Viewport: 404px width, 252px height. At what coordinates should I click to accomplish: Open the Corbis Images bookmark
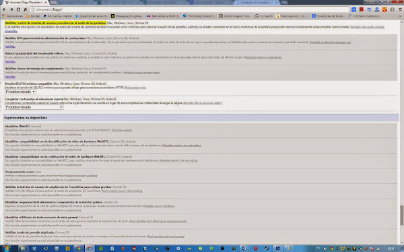point(235,16)
